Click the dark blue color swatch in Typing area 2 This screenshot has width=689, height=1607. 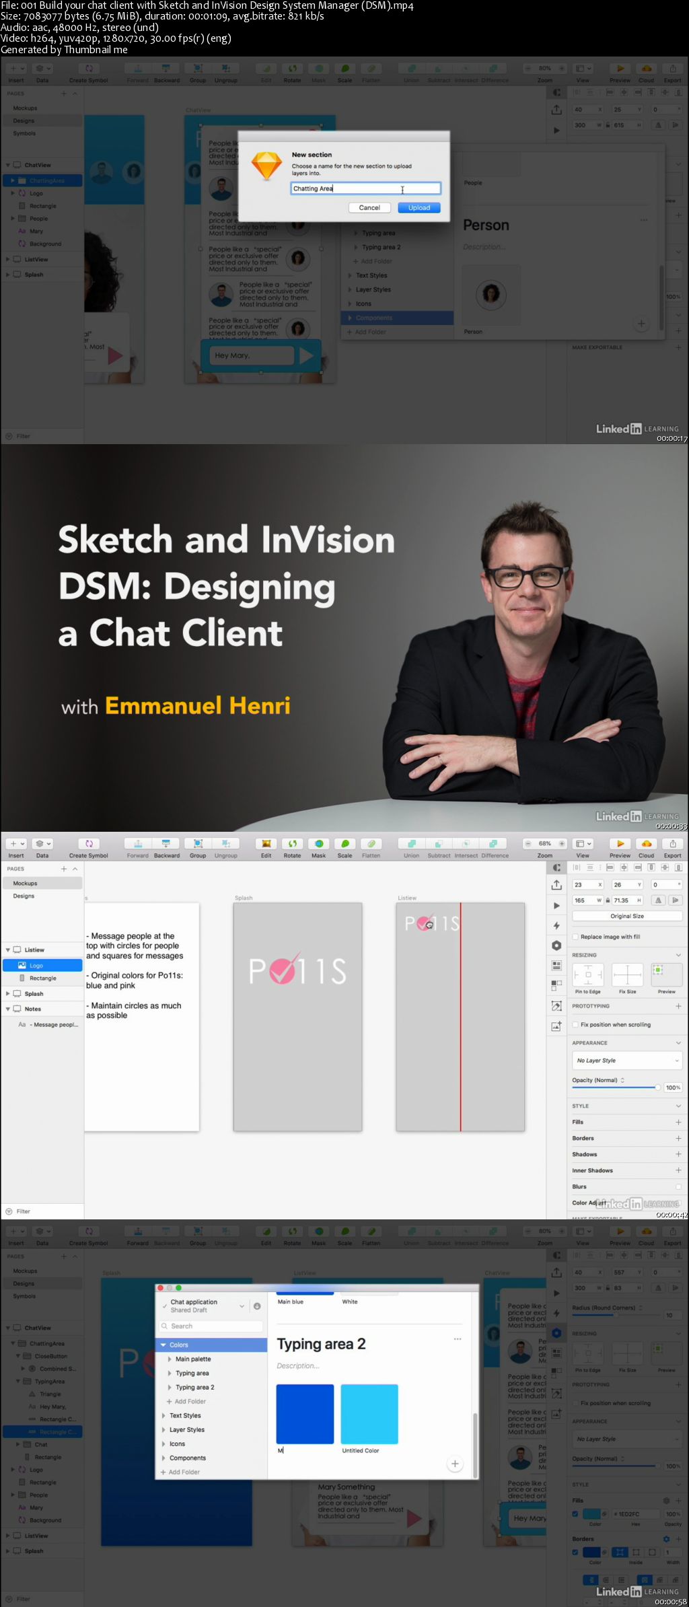click(305, 1414)
